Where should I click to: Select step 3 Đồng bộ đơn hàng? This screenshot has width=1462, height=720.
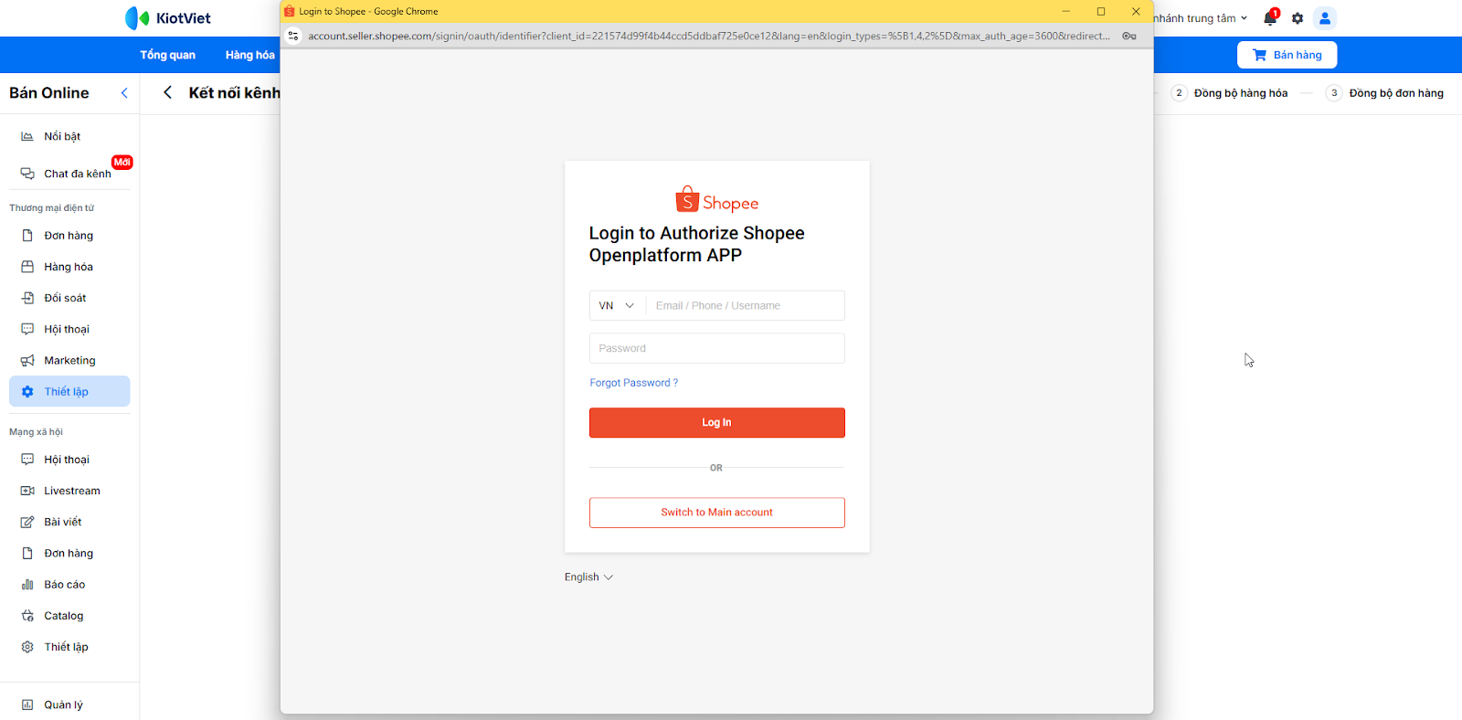(x=1385, y=93)
